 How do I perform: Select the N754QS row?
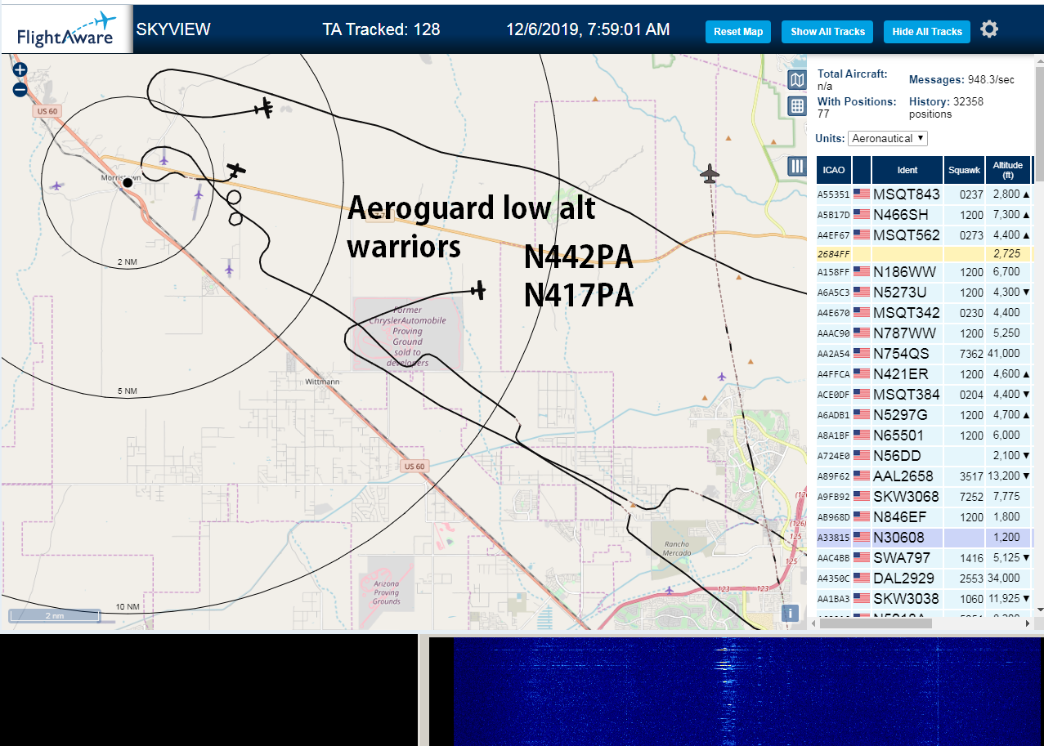pyautogui.click(x=924, y=354)
